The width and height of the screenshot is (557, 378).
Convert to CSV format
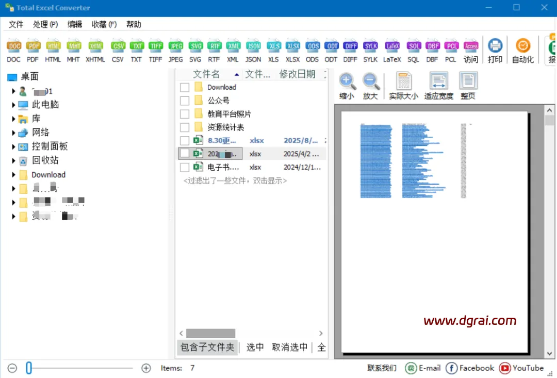(118, 51)
